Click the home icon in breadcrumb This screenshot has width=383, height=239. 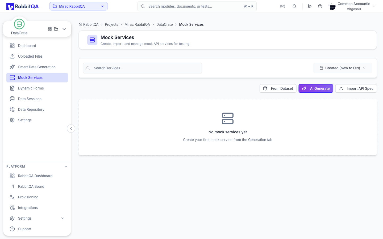80,24
